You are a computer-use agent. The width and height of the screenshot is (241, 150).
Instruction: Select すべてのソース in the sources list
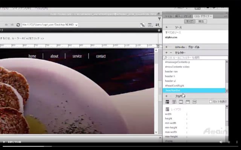pos(173,33)
